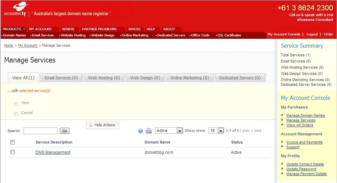Click the My Account breadcrumb link

tap(28, 45)
